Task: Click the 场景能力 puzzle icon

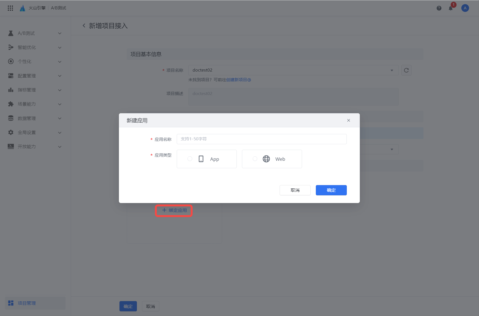Action: tap(11, 104)
